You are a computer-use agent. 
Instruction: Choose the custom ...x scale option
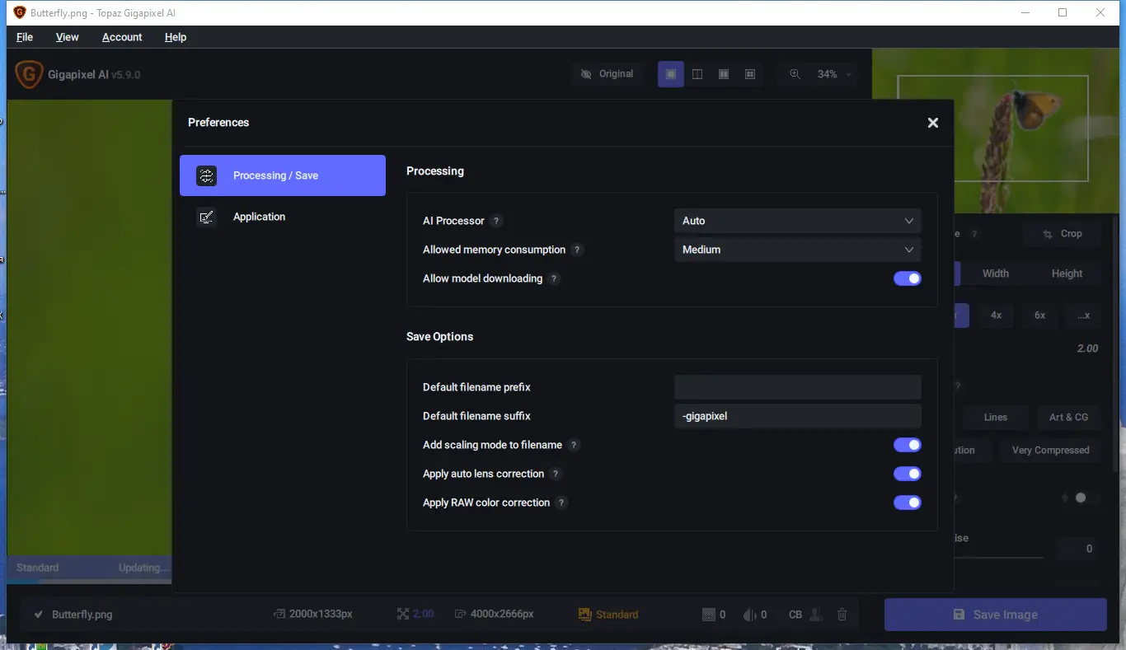tap(1083, 316)
